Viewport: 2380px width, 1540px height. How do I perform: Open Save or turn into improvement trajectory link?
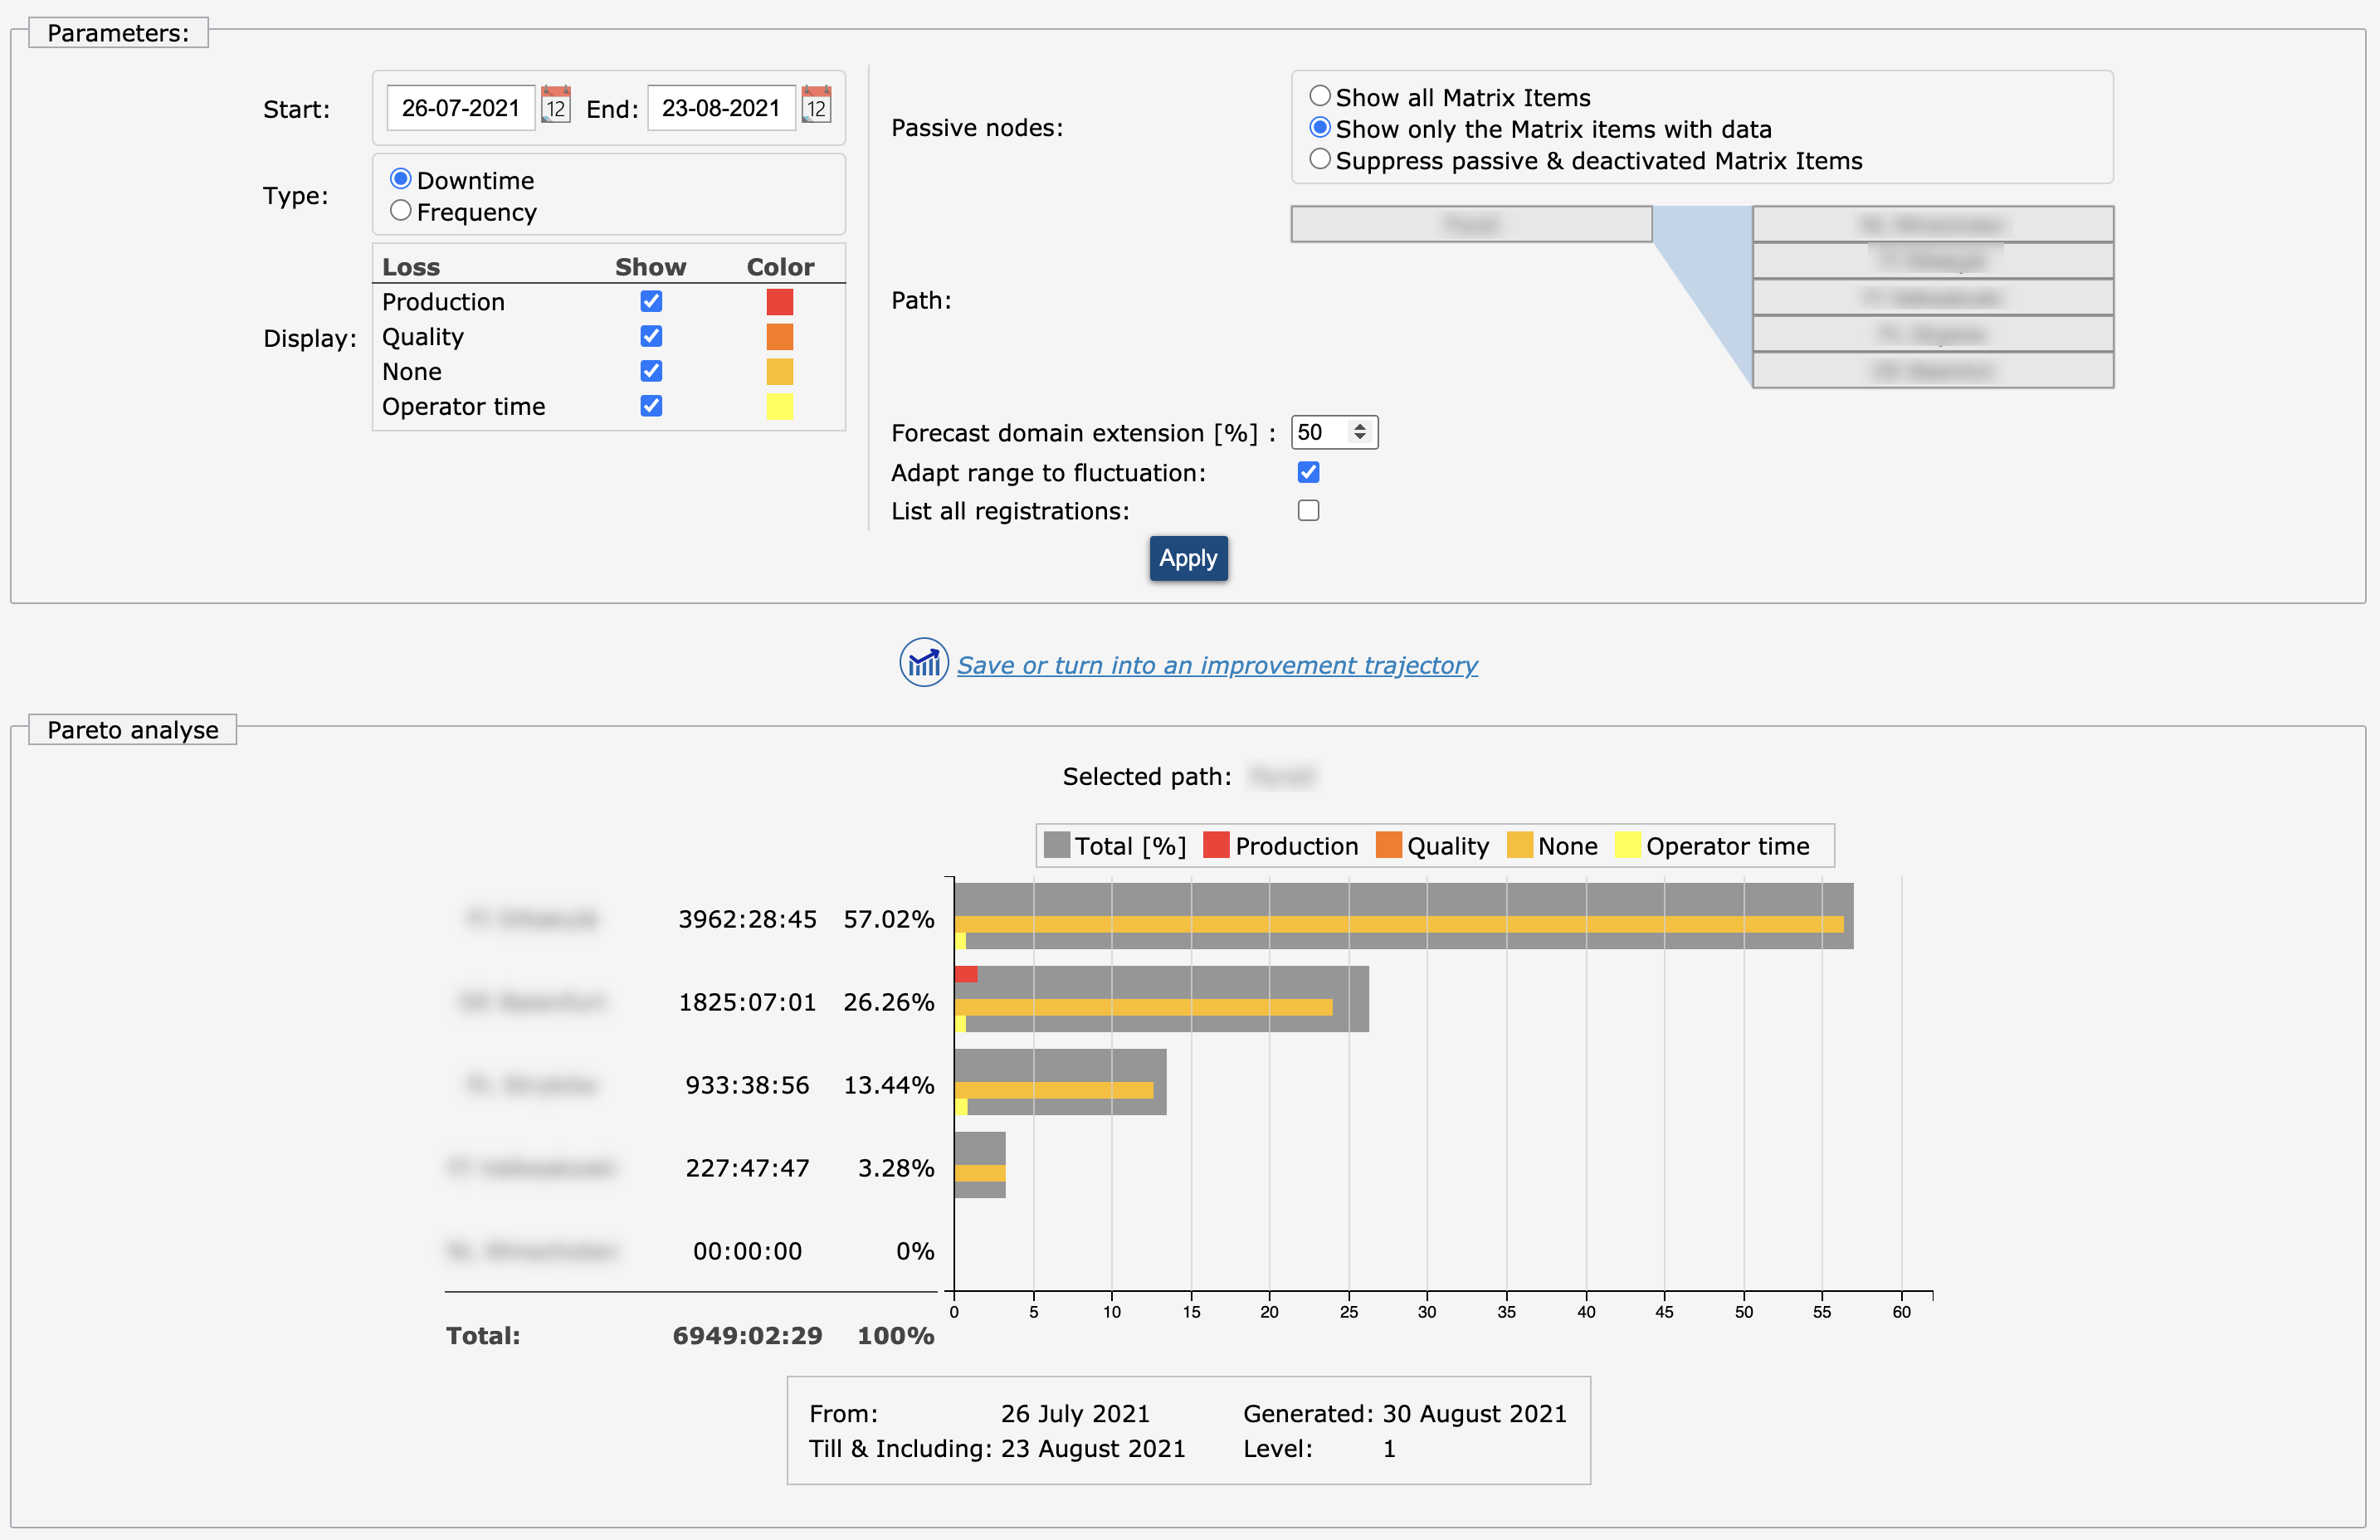[1217, 665]
